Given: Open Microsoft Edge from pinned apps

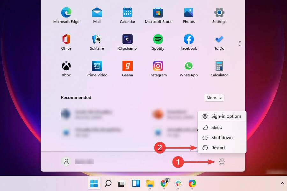Looking at the screenshot, I should (66, 16).
